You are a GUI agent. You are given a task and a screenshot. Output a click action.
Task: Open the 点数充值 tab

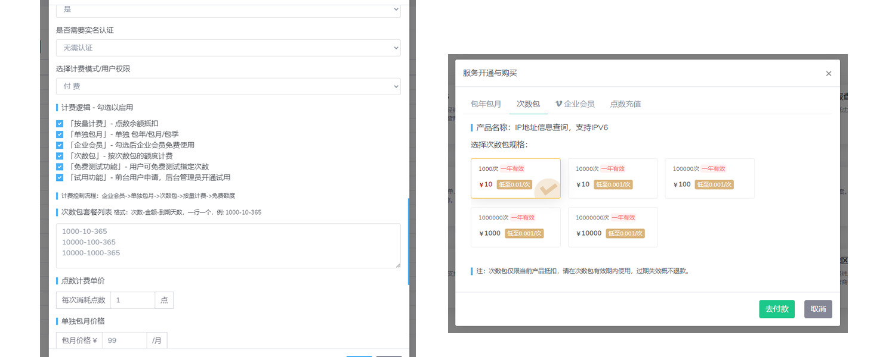(625, 104)
